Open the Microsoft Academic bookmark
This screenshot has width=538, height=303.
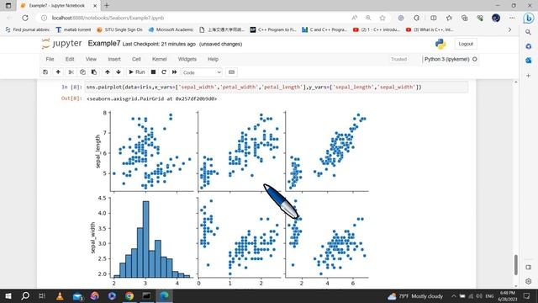point(171,30)
